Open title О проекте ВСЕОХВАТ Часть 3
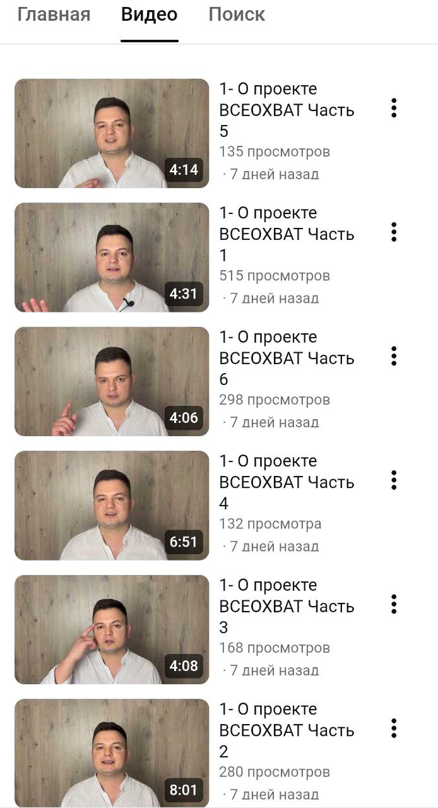Image resolution: width=438 pixels, height=808 pixels. [287, 606]
